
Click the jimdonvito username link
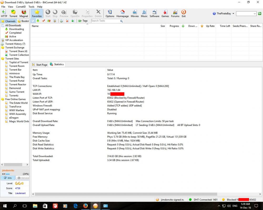click(x=8, y=170)
